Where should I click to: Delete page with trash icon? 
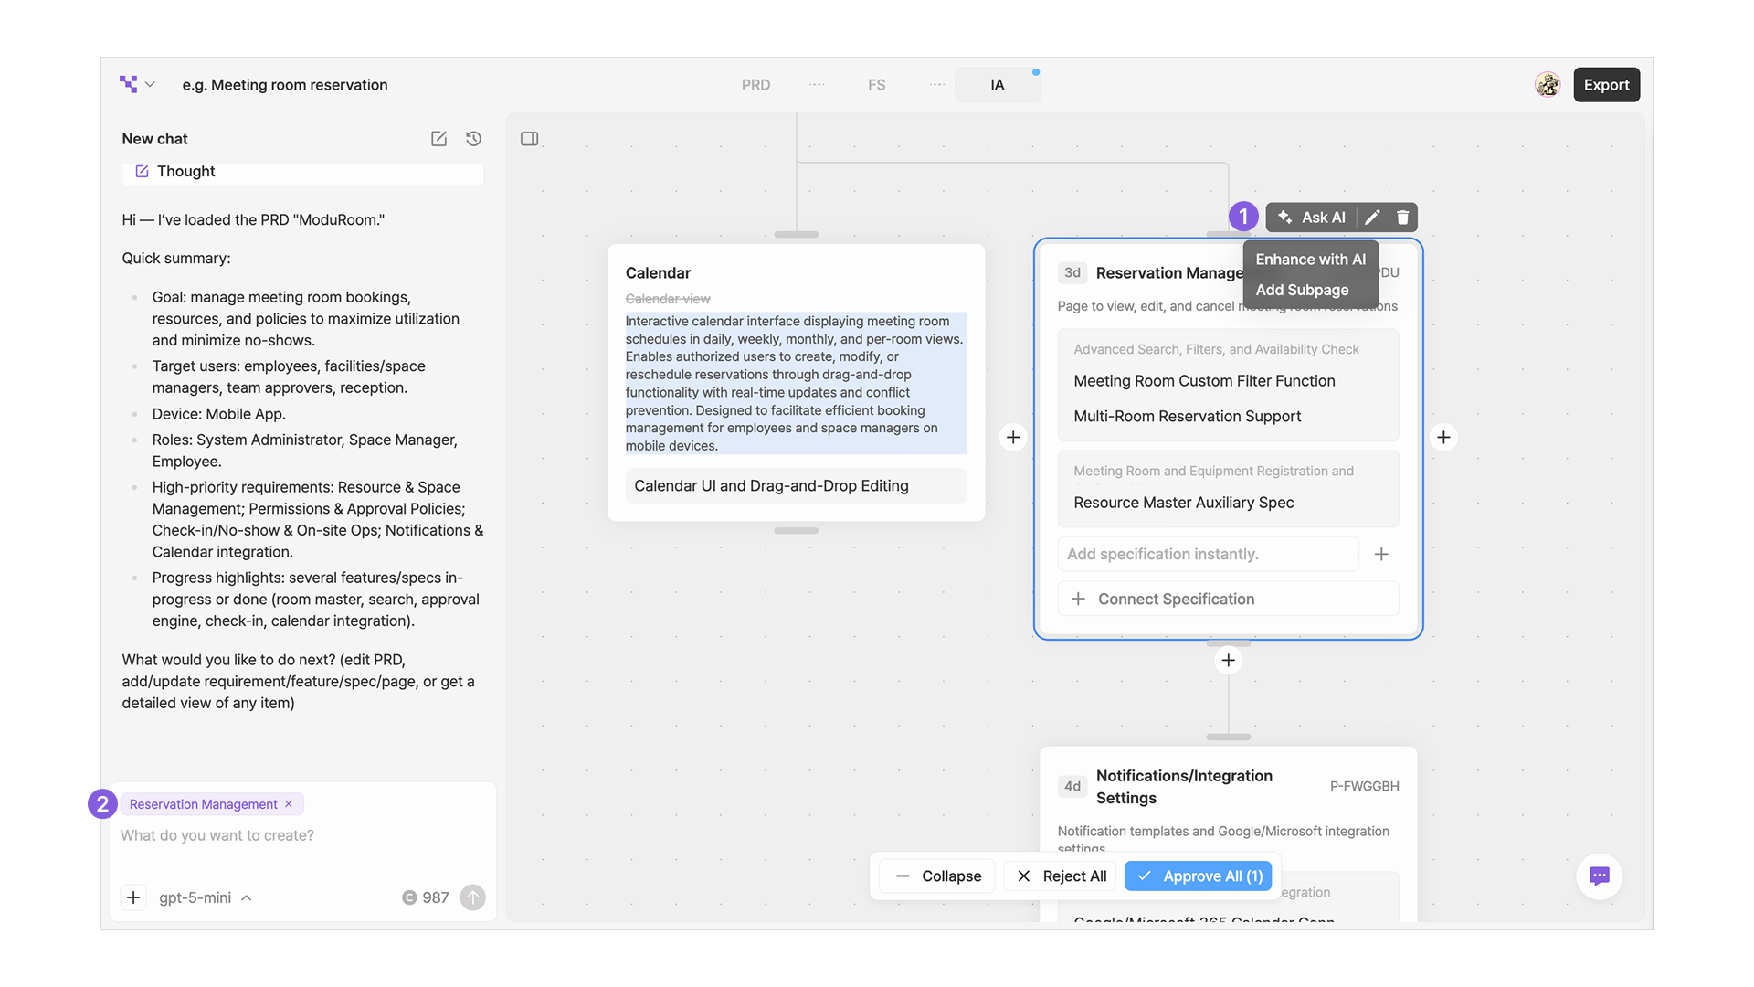coord(1402,218)
